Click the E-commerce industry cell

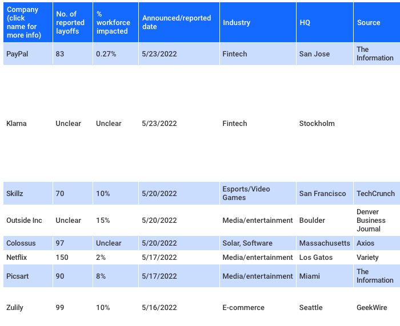click(x=258, y=307)
